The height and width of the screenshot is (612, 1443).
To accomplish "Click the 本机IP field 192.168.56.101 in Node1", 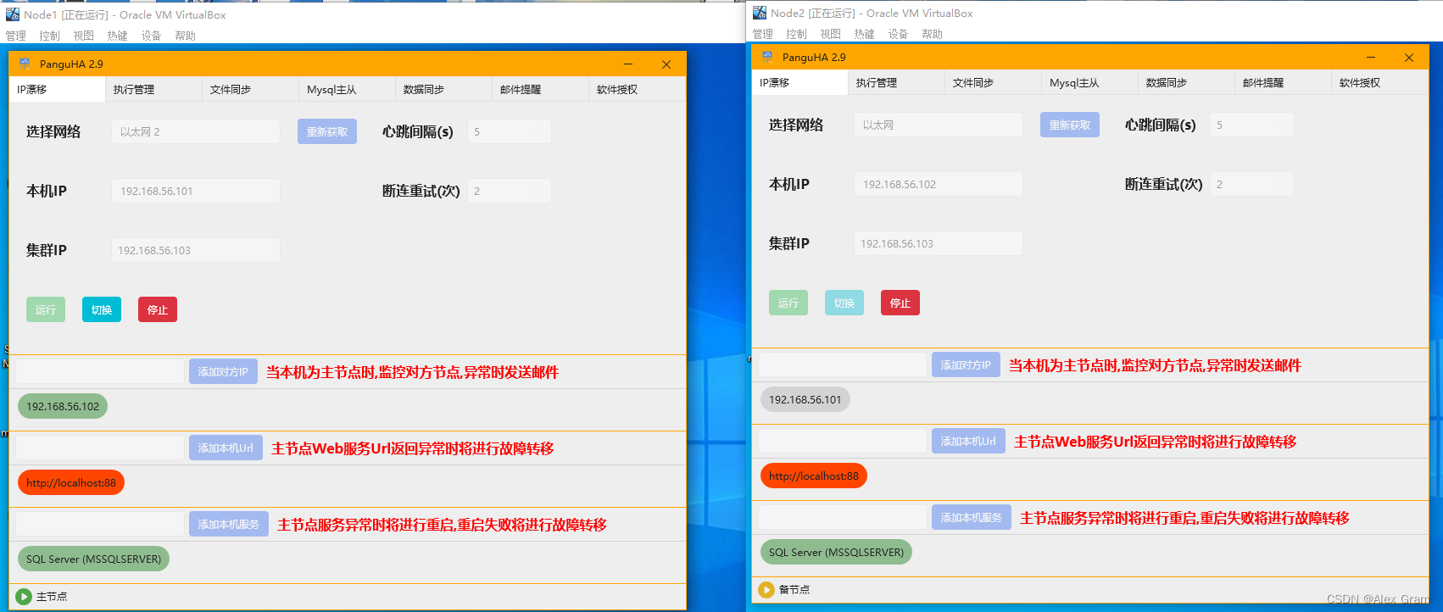I will pos(196,191).
